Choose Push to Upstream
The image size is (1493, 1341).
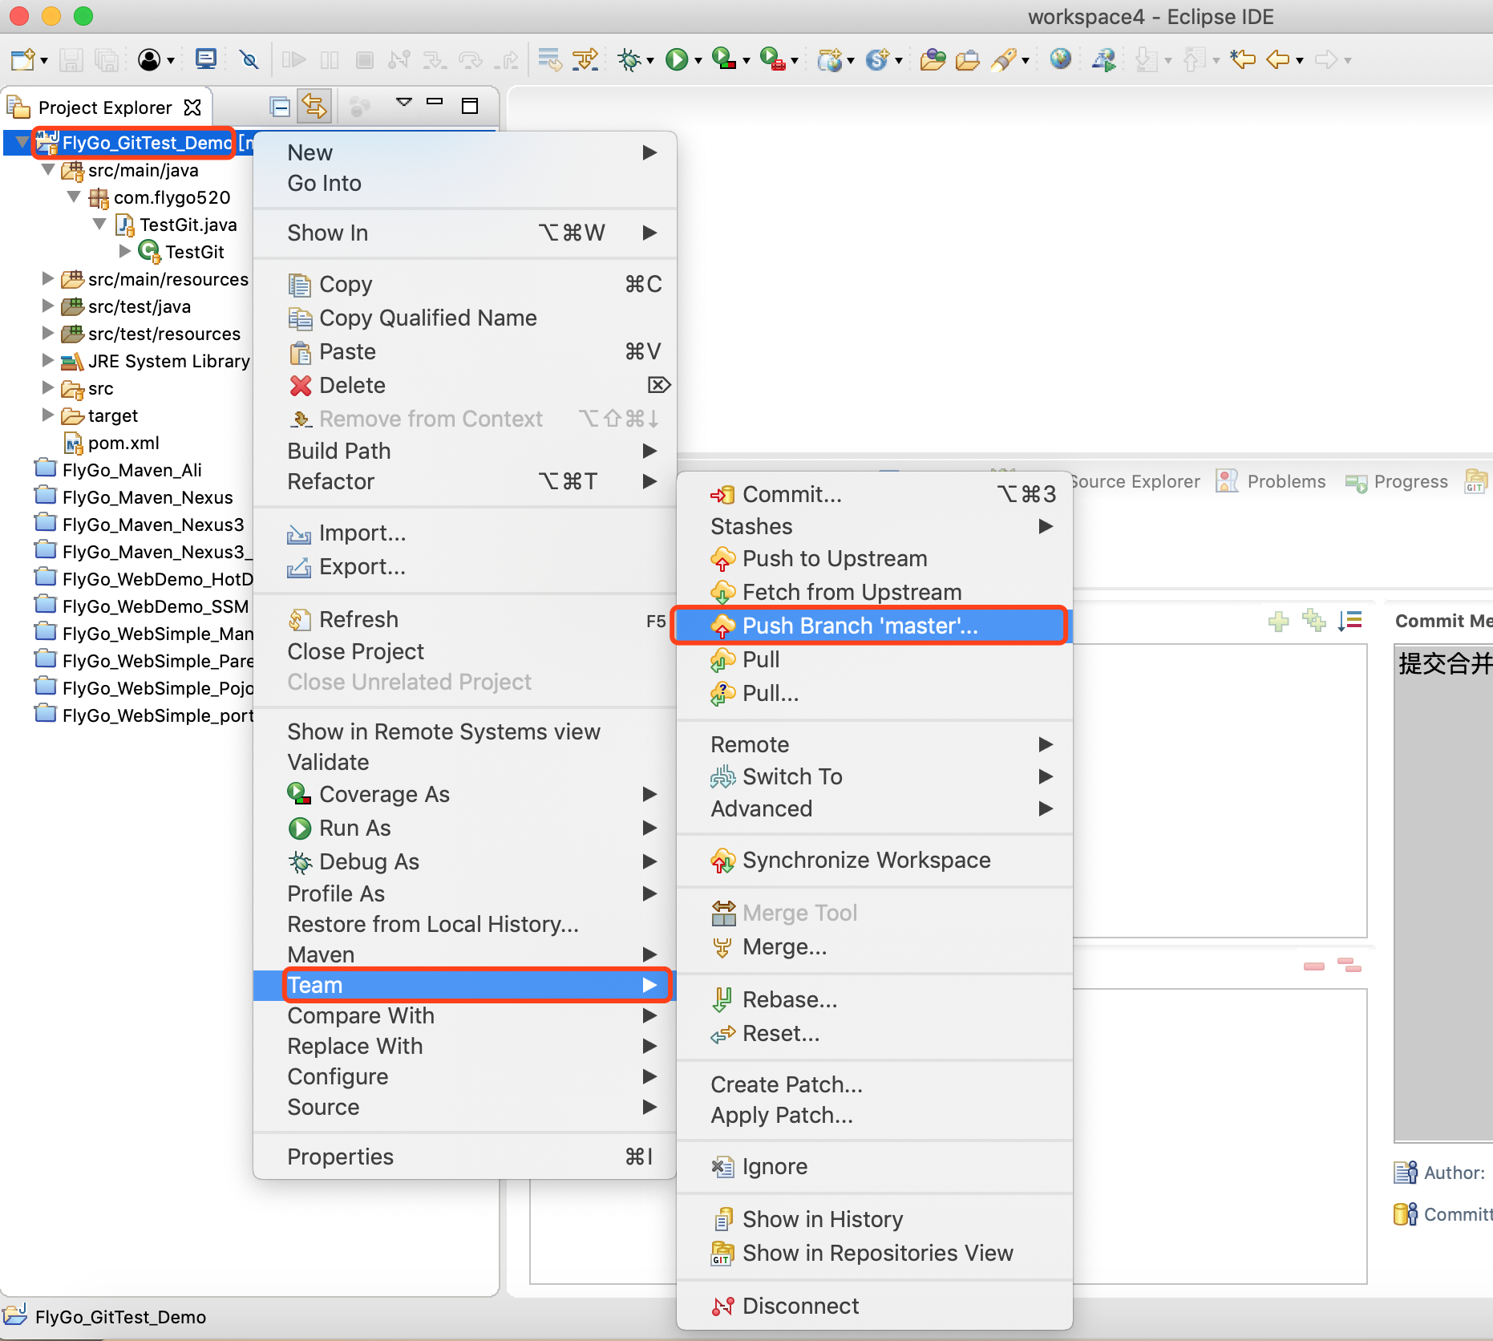[874, 558]
